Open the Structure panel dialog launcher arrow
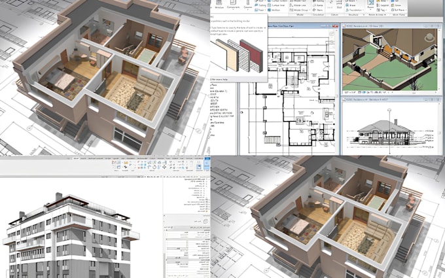This screenshot has width=445, height=278. click(x=364, y=15)
